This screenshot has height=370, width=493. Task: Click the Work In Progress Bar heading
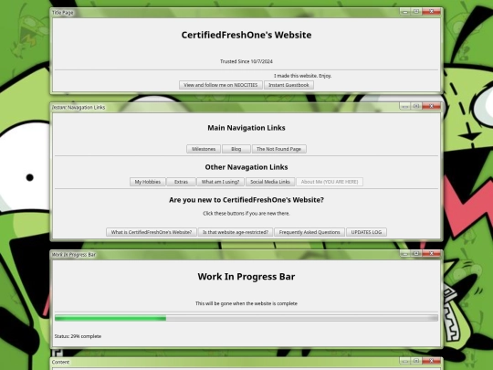click(246, 277)
